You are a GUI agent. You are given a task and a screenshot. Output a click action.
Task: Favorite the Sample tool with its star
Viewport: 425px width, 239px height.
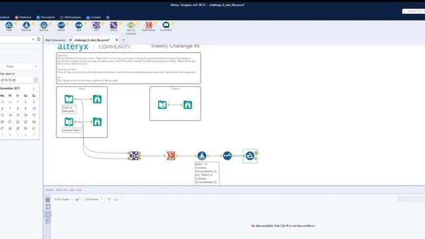(50, 24)
